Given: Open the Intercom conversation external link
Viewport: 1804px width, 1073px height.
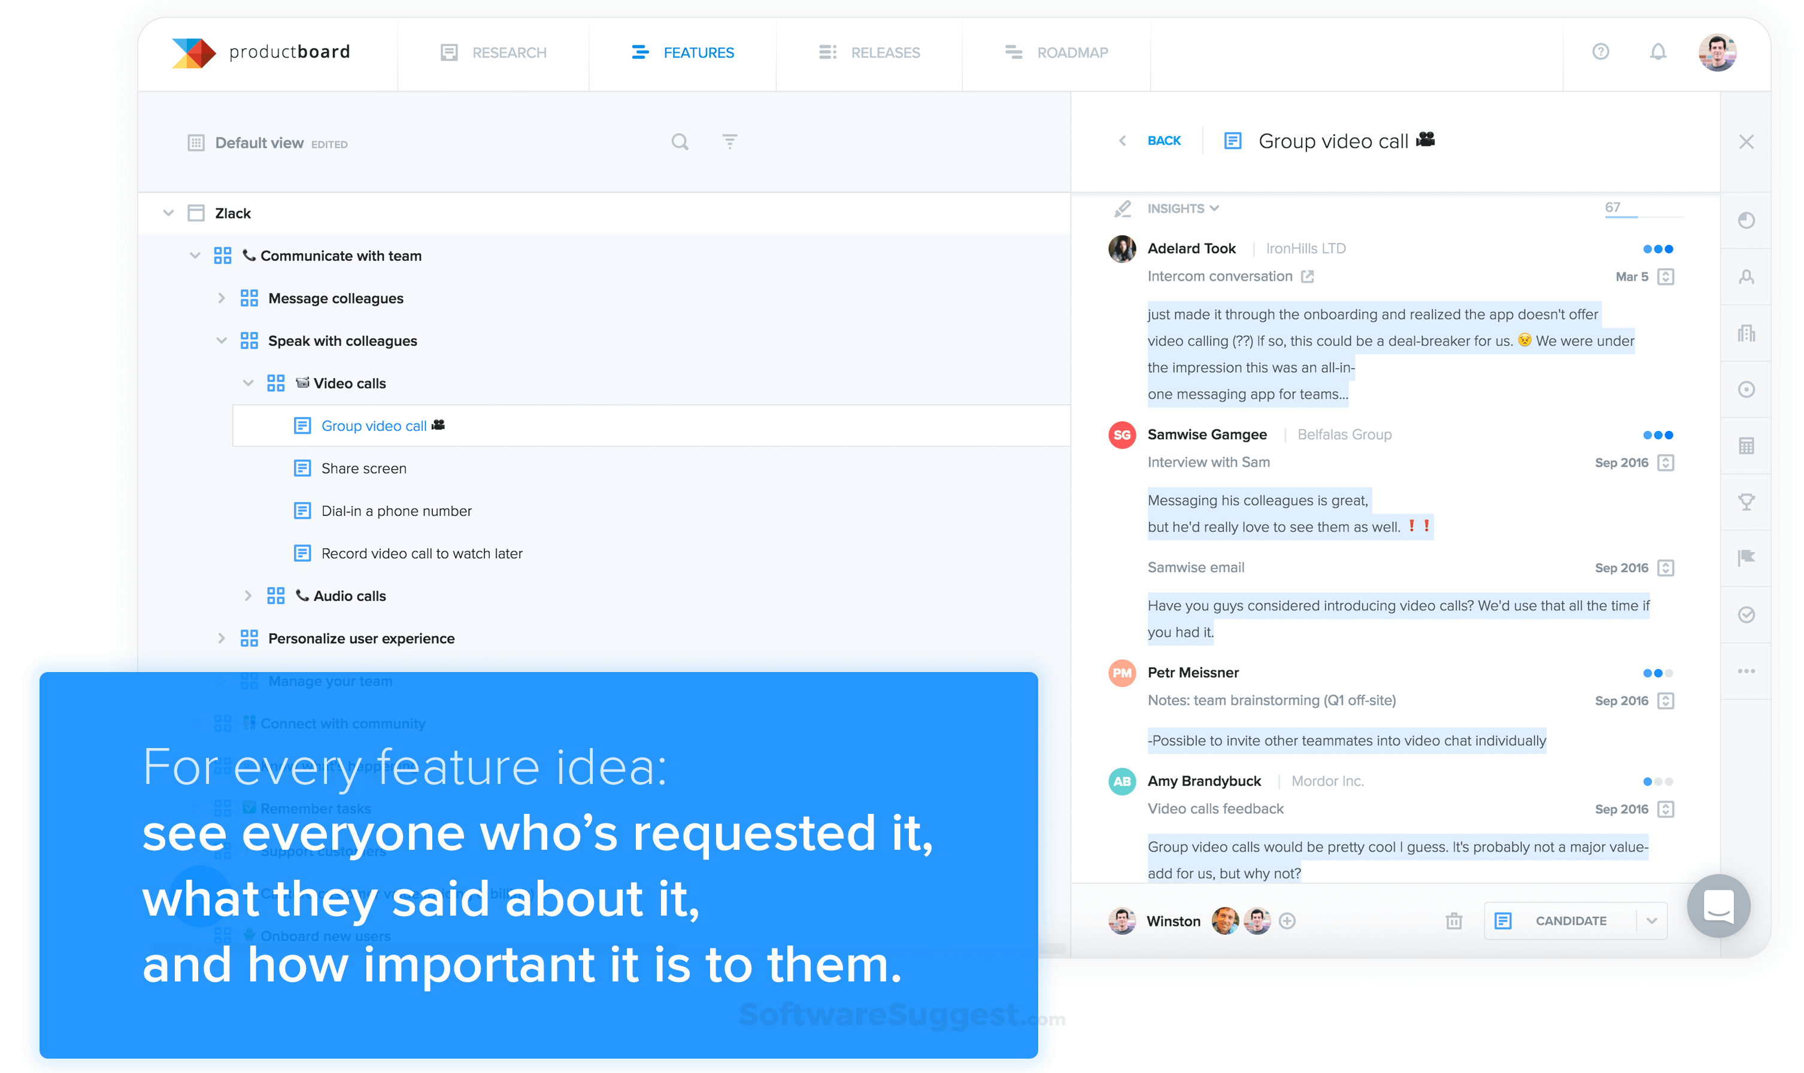Looking at the screenshot, I should [1306, 276].
